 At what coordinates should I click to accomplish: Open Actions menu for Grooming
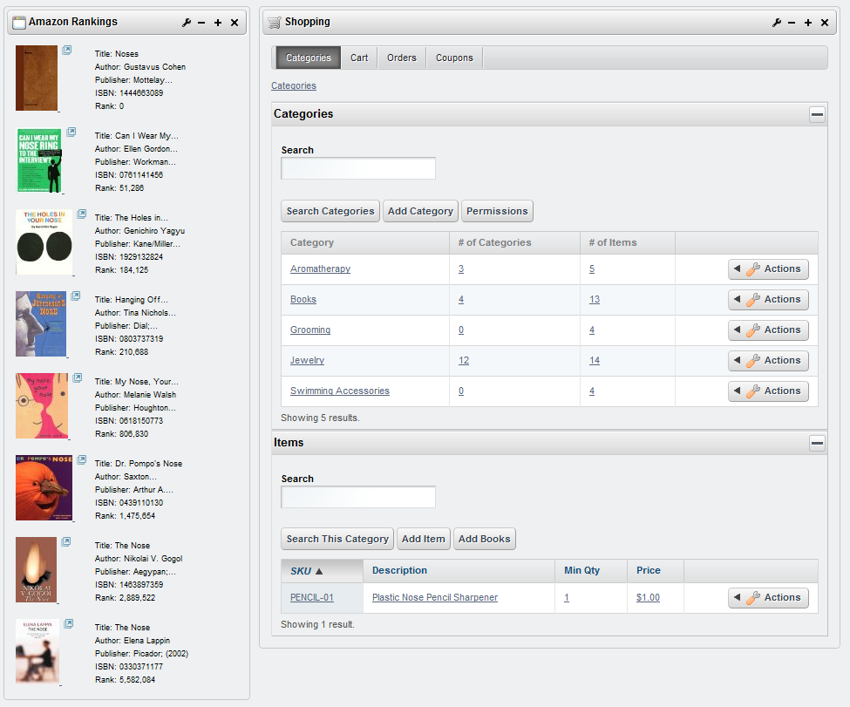pos(768,330)
